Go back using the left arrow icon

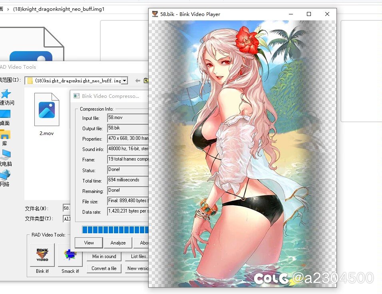tap(137, 81)
